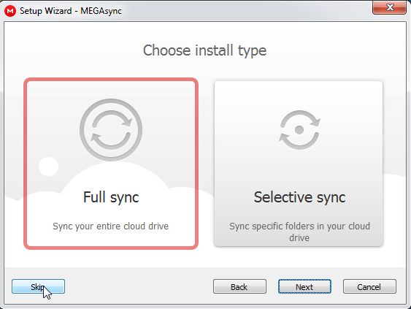This screenshot has height=309, width=411.
Task: Select the Full sync option card
Action: point(111,164)
